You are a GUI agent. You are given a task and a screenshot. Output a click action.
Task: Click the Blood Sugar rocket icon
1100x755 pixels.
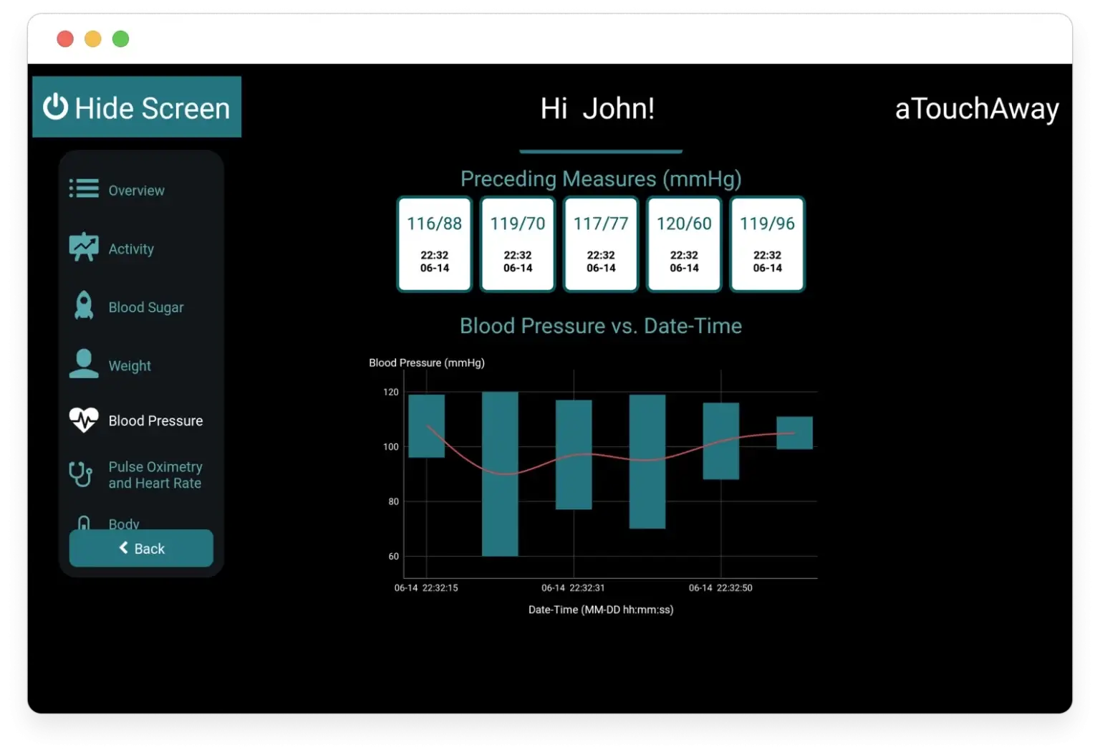84,306
